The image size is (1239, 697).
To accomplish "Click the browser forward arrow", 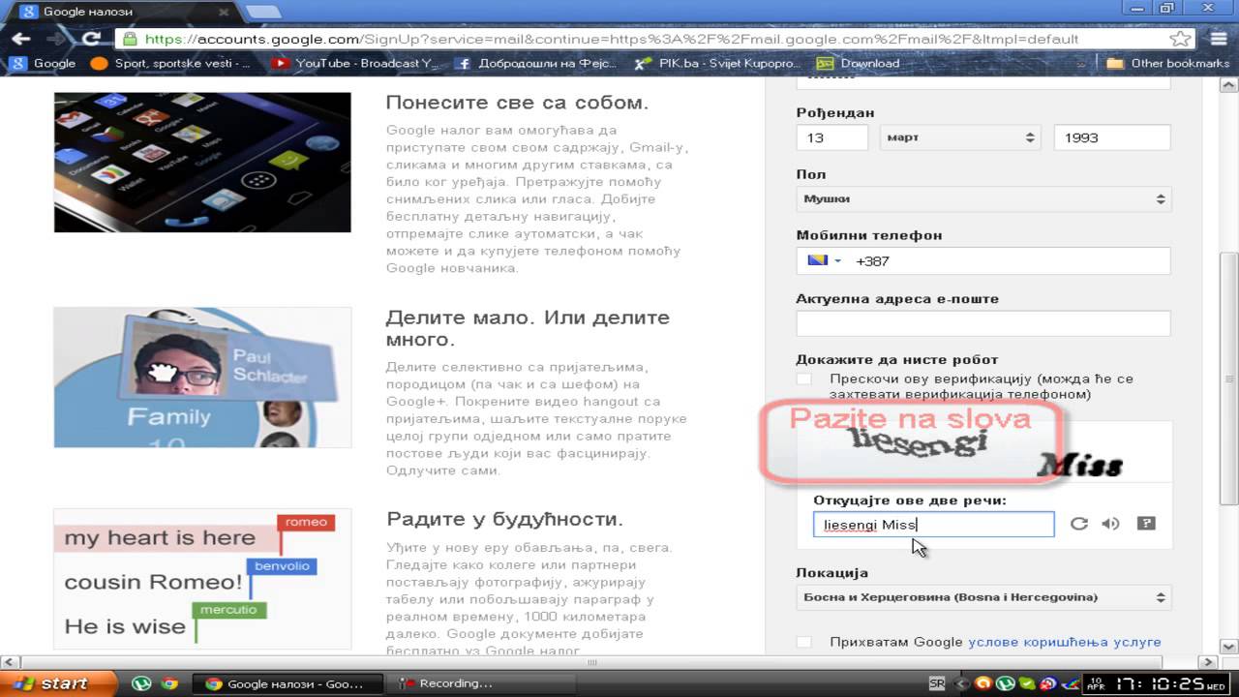I will tap(56, 39).
